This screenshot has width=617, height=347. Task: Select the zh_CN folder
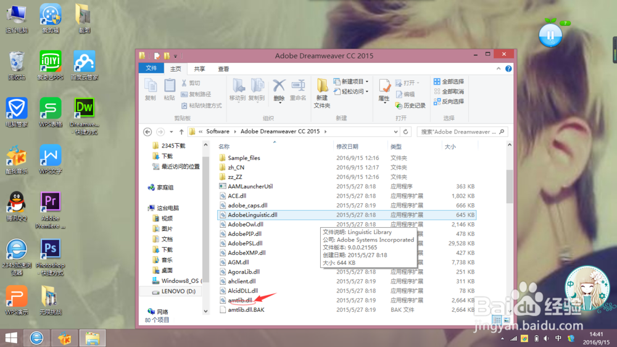click(236, 167)
